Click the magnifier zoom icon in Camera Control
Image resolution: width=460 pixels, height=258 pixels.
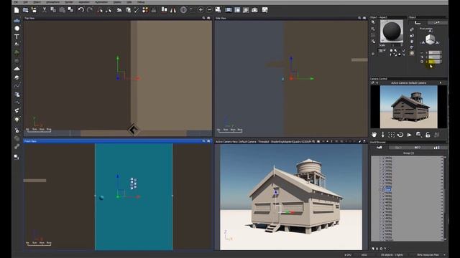tap(418, 135)
